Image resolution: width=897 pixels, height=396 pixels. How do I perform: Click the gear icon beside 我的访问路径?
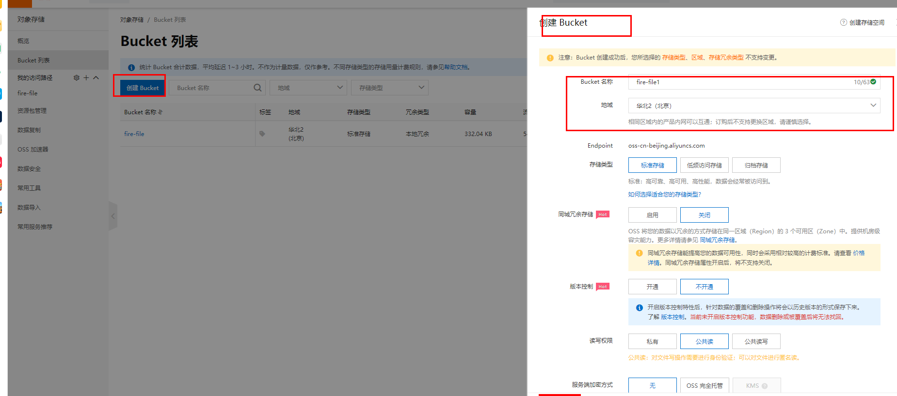click(x=77, y=77)
